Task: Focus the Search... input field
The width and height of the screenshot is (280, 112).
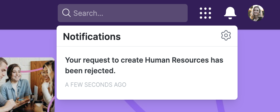Action: (x=122, y=13)
